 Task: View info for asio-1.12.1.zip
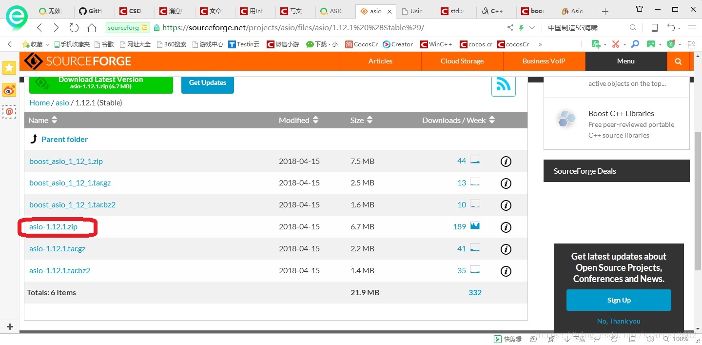click(506, 227)
